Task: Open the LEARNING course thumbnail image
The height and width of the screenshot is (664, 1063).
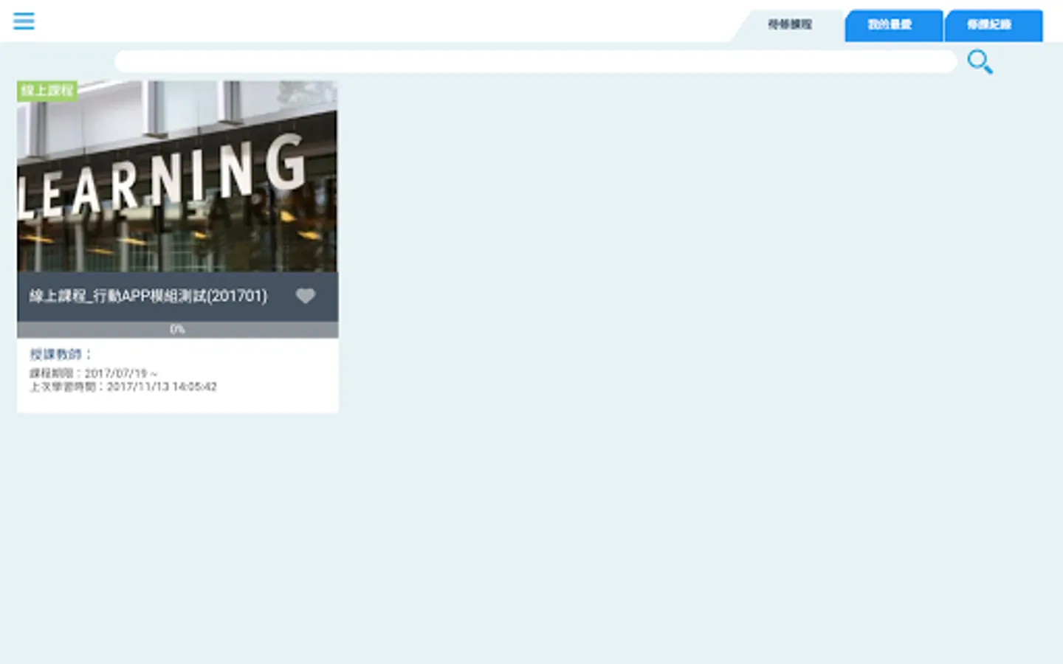Action: [177, 176]
